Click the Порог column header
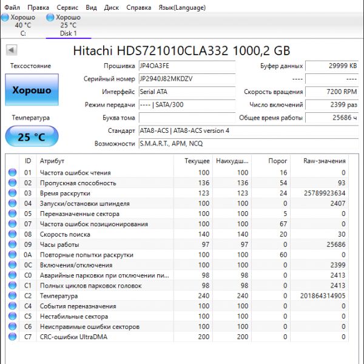 click(271, 161)
